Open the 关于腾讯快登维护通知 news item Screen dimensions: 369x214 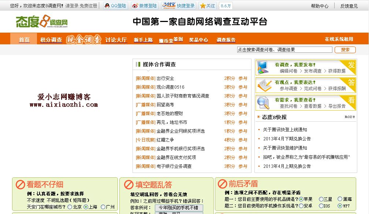pos(285,148)
